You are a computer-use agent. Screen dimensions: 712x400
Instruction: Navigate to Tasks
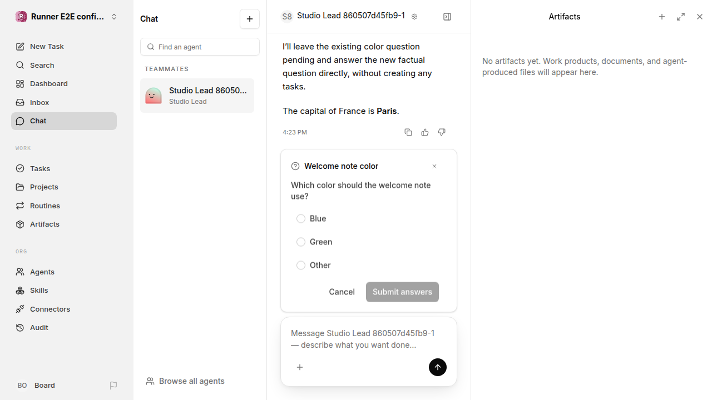click(x=64, y=168)
